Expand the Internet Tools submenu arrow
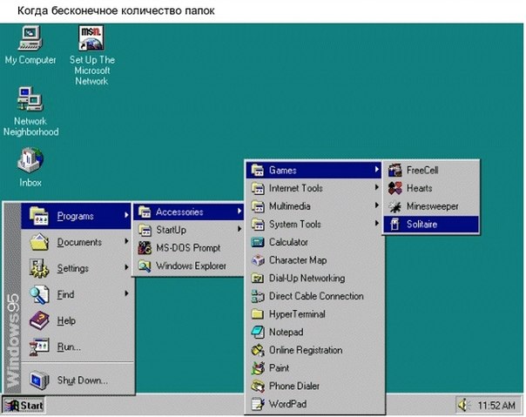Image resolution: width=526 pixels, height=417 pixels. coord(376,188)
